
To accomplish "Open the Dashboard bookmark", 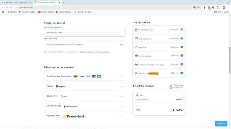I will pos(13,12).
